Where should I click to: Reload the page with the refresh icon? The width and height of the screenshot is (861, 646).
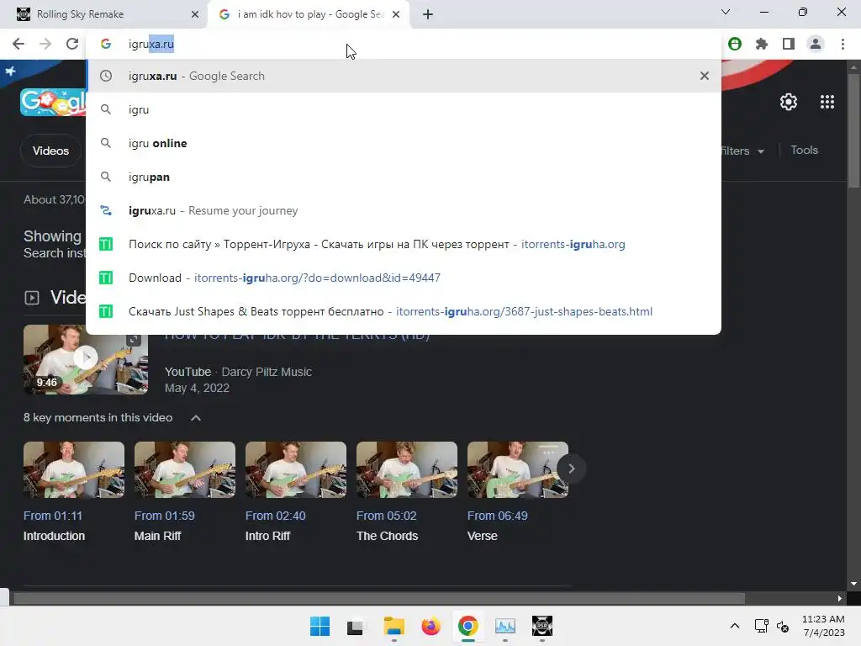72,44
